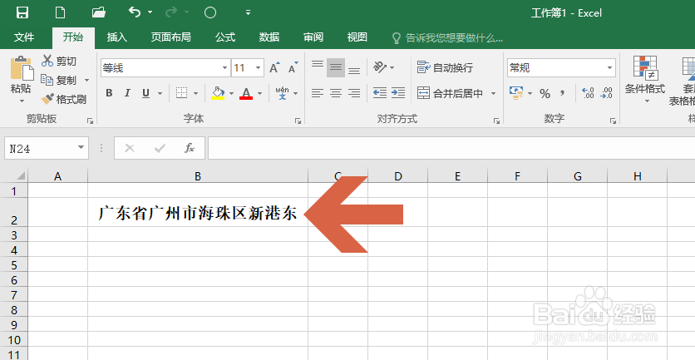
Task: Activate the 格式刷 format painter
Action: [x=64, y=99]
